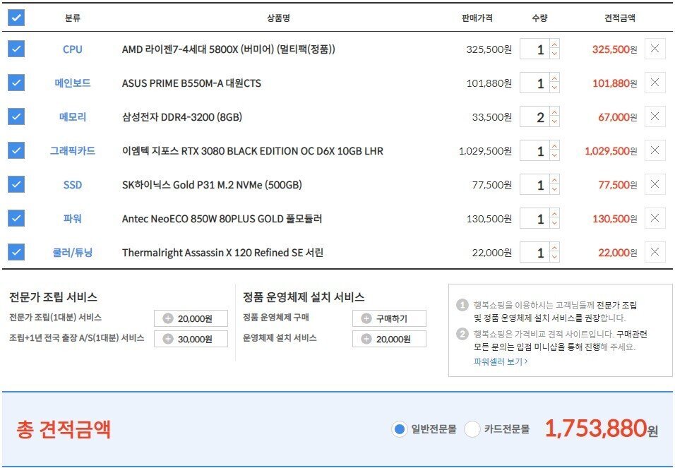This screenshot has height=468, width=675.
Task: Open the 쿨러/튜닝 category link
Action: [x=72, y=252]
